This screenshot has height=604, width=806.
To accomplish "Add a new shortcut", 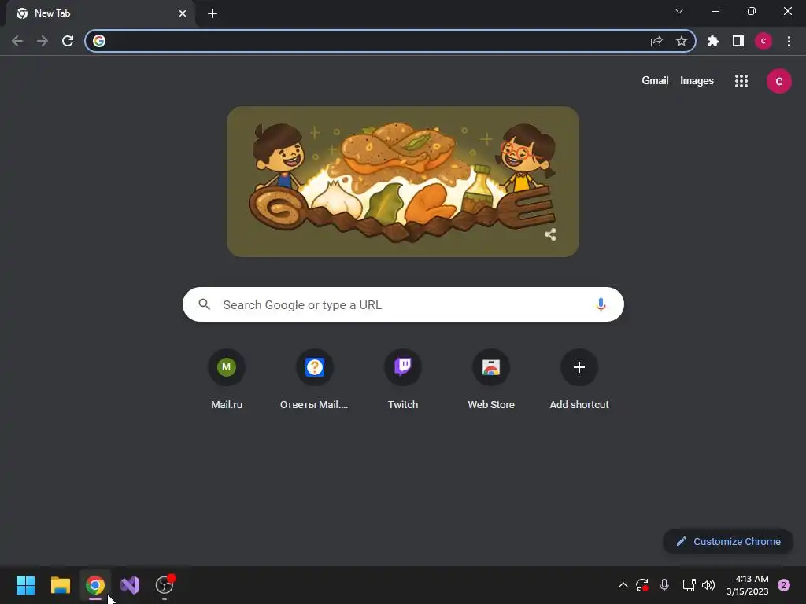I will [x=579, y=379].
